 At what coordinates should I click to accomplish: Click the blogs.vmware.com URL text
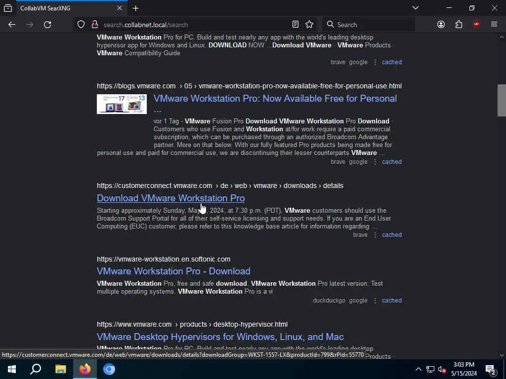(x=249, y=86)
